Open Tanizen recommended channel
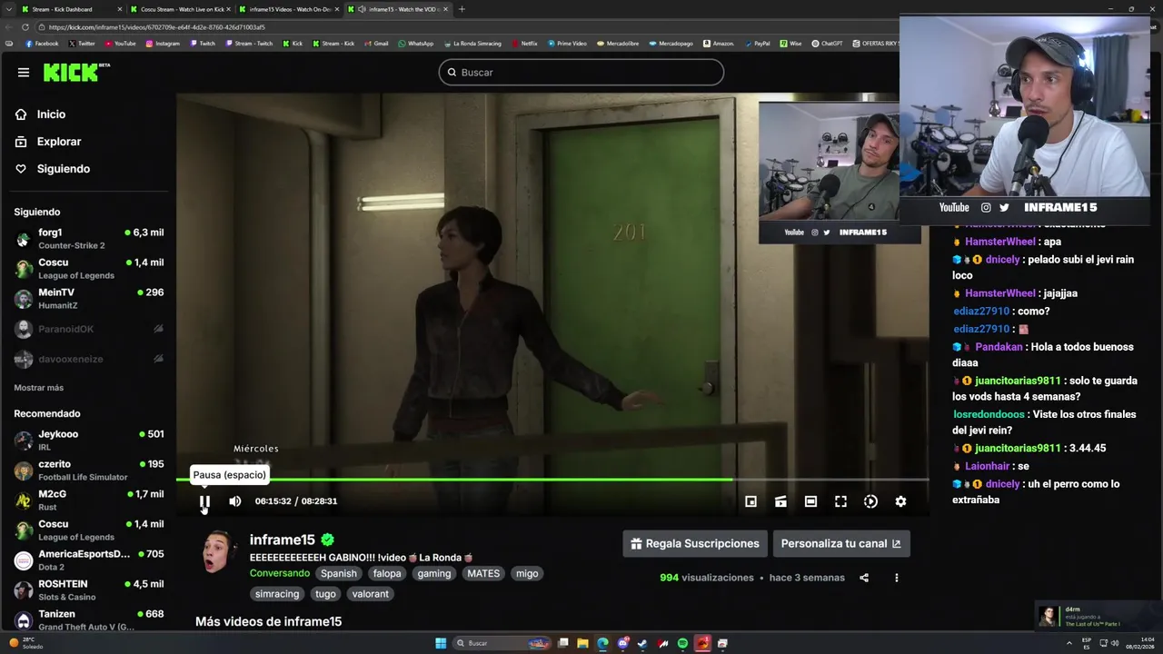The height and width of the screenshot is (654, 1163). click(89, 620)
